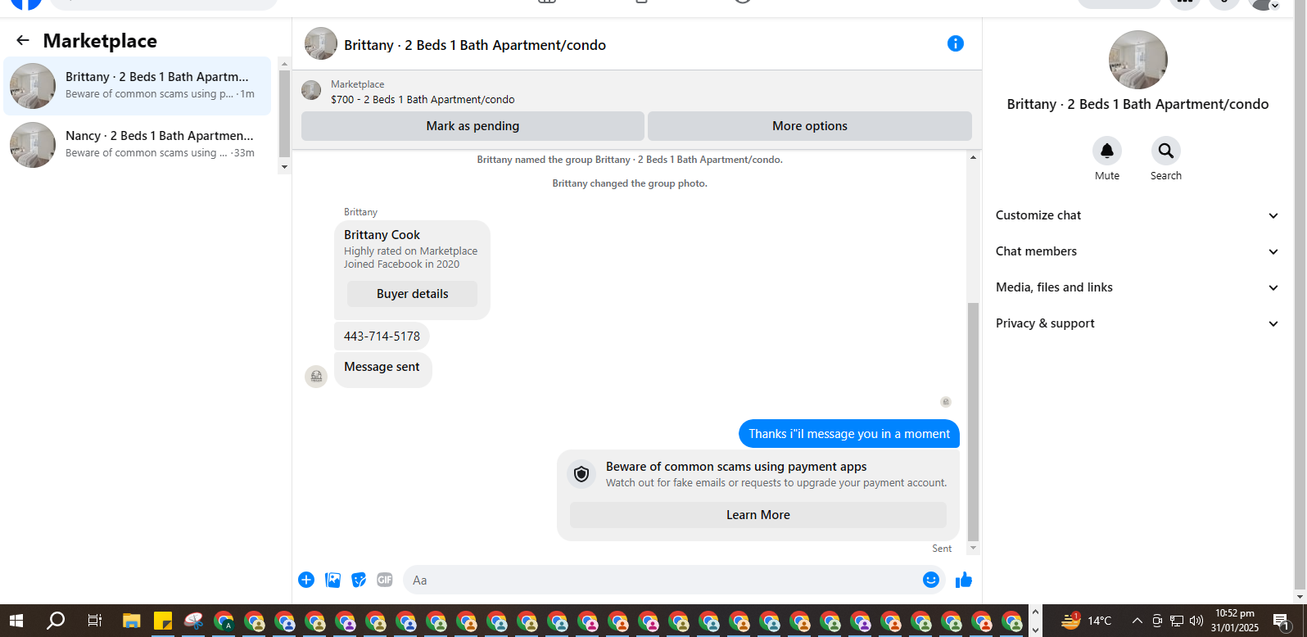Click the '$700 - 2 Beds 1 Bath Apartment/condo' listing text

point(423,100)
